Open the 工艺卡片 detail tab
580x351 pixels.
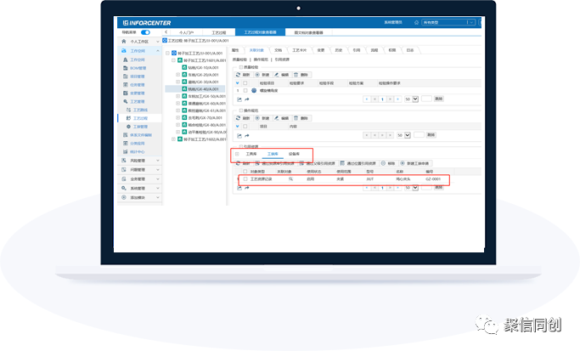point(299,50)
